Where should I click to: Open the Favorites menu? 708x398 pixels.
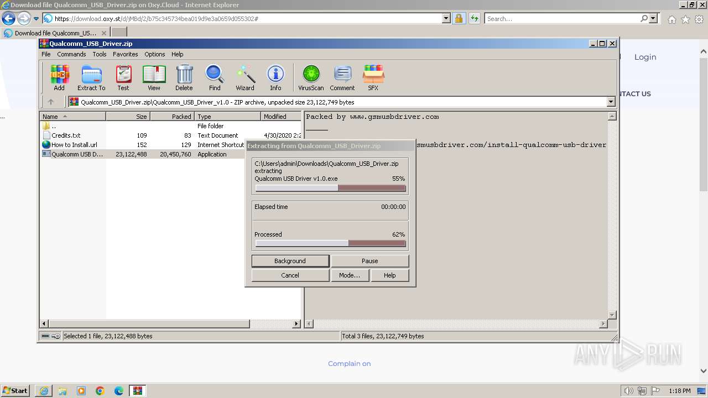pyautogui.click(x=126, y=54)
